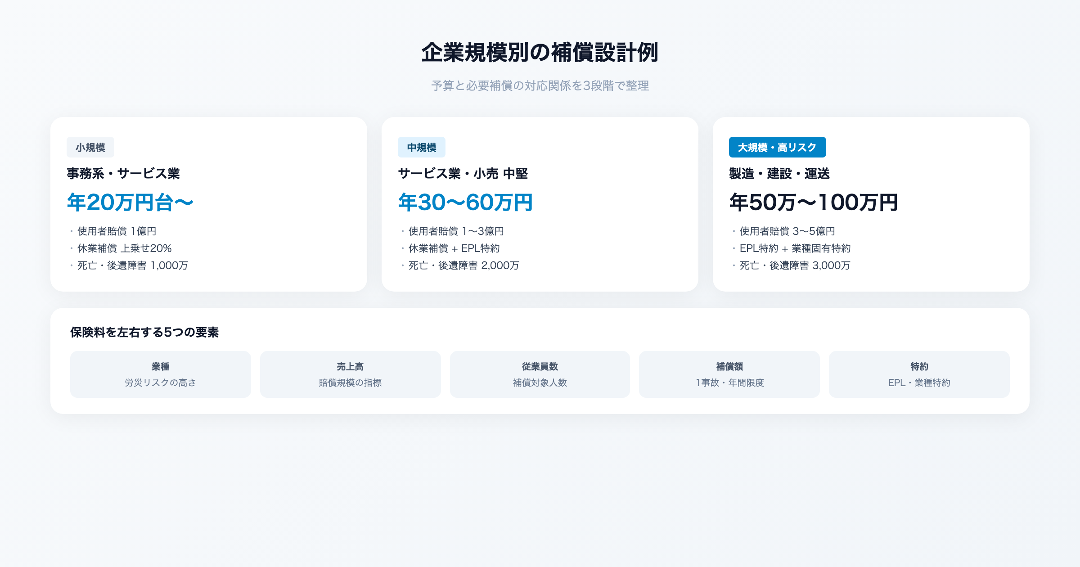Click the item 死亡・後遺障害 3,000万
This screenshot has height=567, width=1080.
click(795, 265)
